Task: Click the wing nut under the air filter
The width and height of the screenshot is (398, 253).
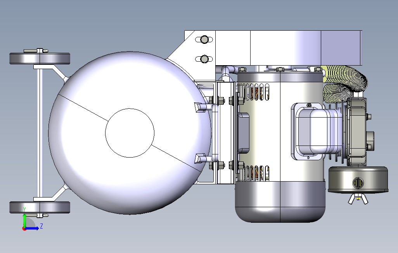Action: coord(358,198)
